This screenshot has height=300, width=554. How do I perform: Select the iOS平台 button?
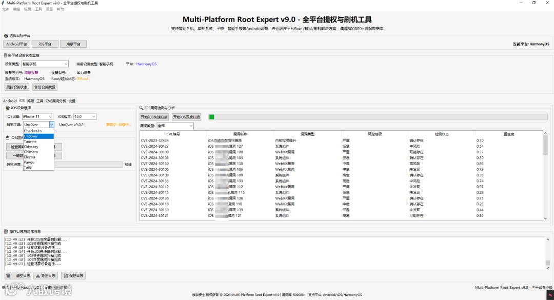point(45,44)
